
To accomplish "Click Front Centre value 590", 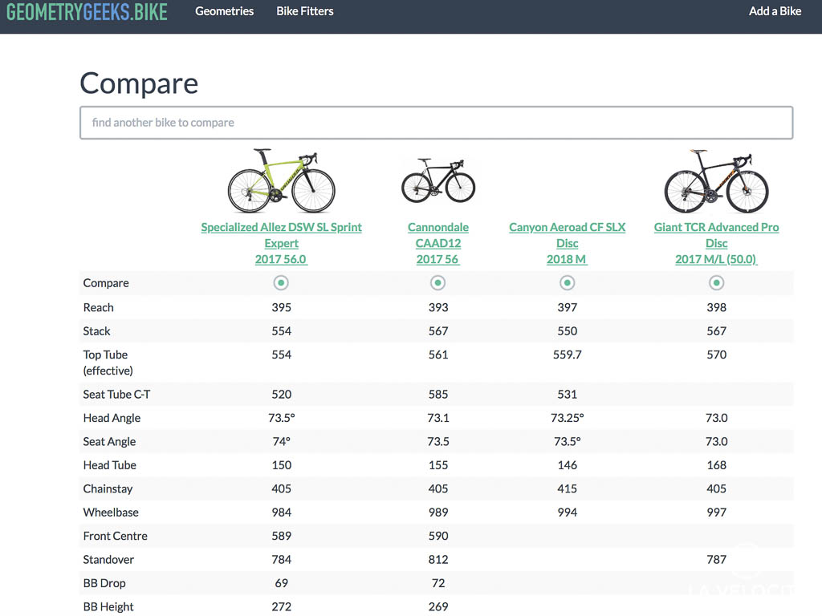I will pos(438,536).
